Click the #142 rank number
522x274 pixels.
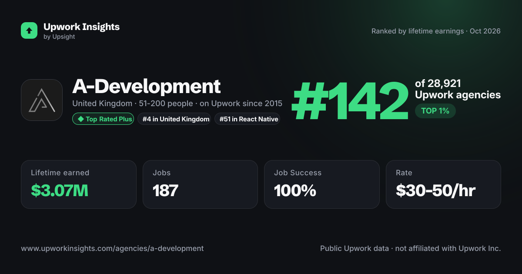[350, 101]
